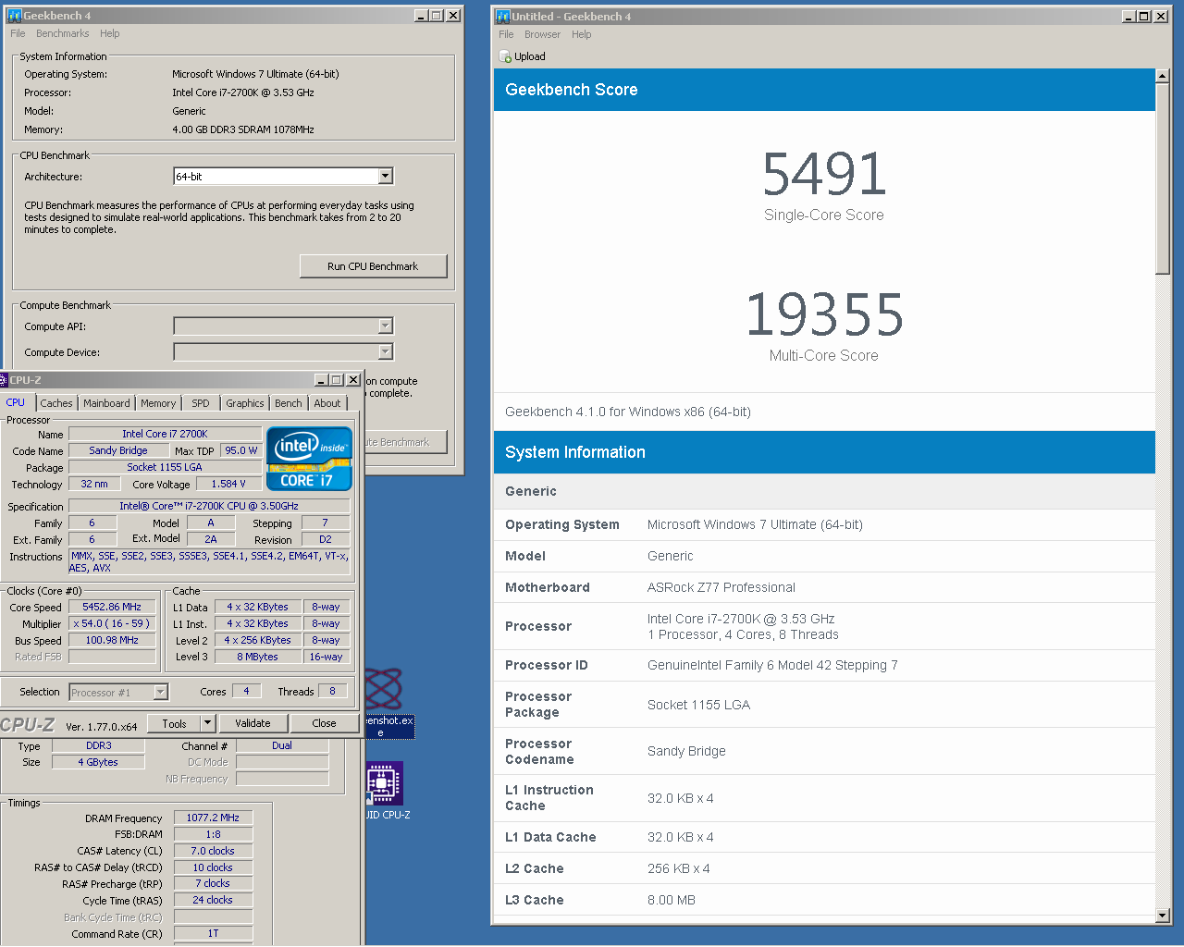Click the System Information header in results
The height and width of the screenshot is (947, 1184).
[824, 452]
